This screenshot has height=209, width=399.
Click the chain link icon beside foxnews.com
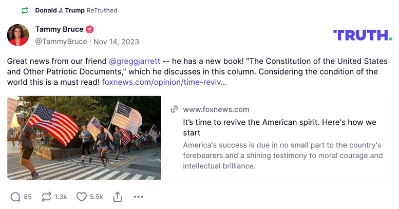point(174,109)
